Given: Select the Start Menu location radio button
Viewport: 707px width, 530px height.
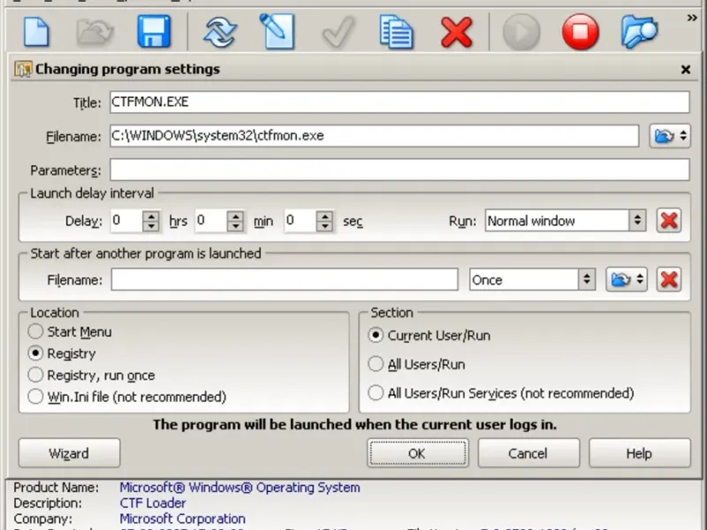Looking at the screenshot, I should pos(35,332).
